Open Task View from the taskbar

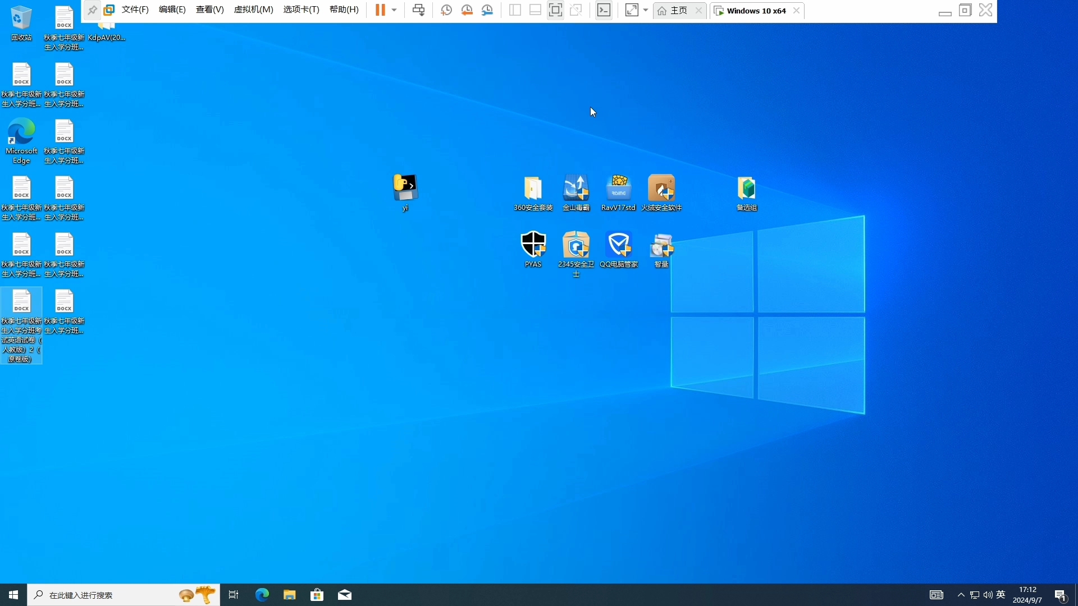pyautogui.click(x=234, y=595)
